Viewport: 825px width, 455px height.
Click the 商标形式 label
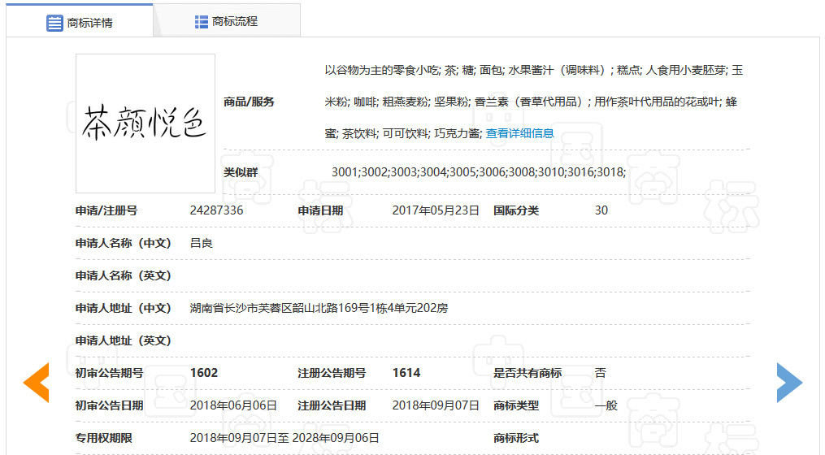tap(516, 438)
